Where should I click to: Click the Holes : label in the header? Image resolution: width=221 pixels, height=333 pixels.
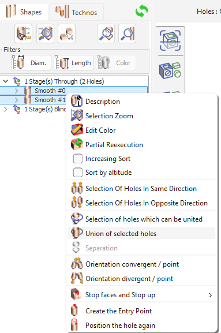pos(207,12)
